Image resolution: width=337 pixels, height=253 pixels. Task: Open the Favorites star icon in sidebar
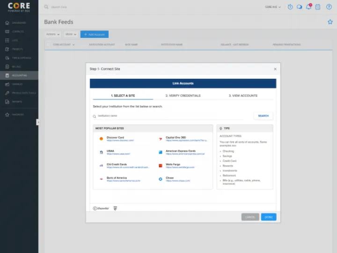tap(7, 115)
